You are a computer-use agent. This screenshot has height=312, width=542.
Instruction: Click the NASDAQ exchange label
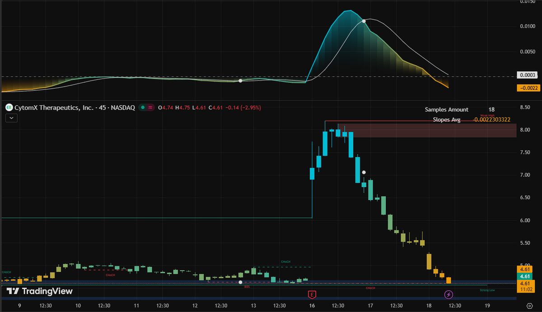coord(123,108)
